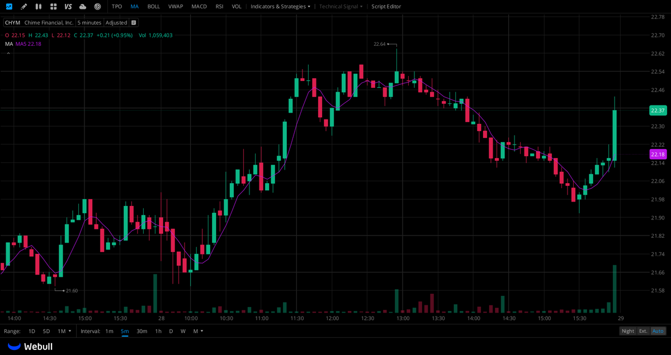Image resolution: width=671 pixels, height=355 pixels.
Task: Open the candlestick chart style icon
Action: click(x=38, y=7)
